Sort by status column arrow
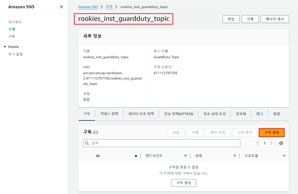This screenshot has width=298, height=194. point(235,156)
